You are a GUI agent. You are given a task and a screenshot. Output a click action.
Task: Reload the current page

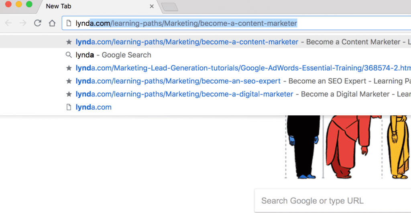click(x=37, y=23)
